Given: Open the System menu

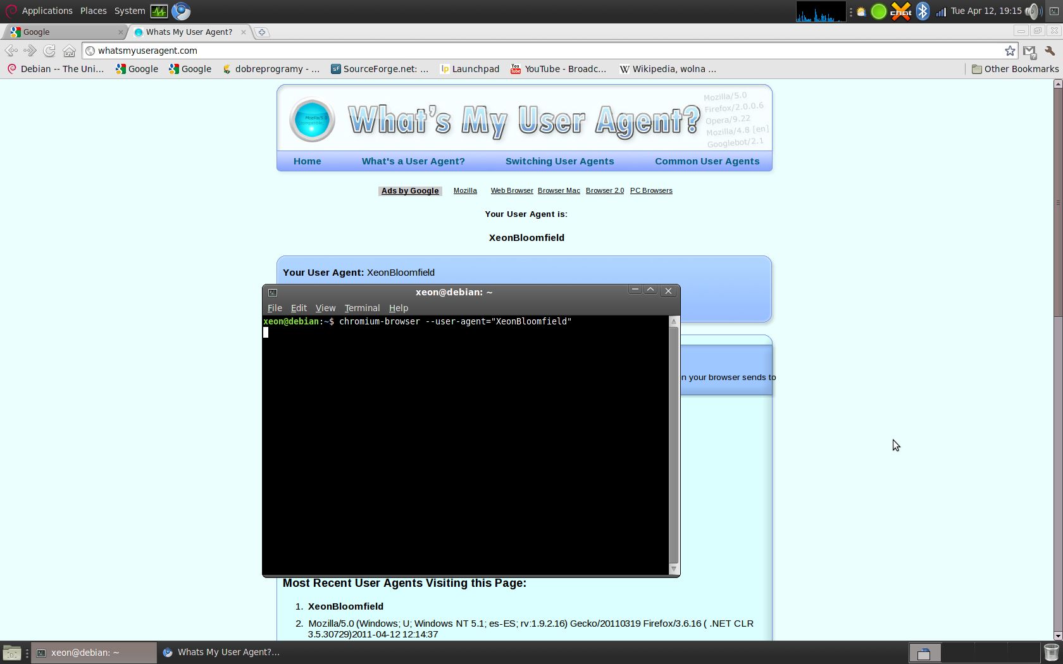Looking at the screenshot, I should (130, 11).
